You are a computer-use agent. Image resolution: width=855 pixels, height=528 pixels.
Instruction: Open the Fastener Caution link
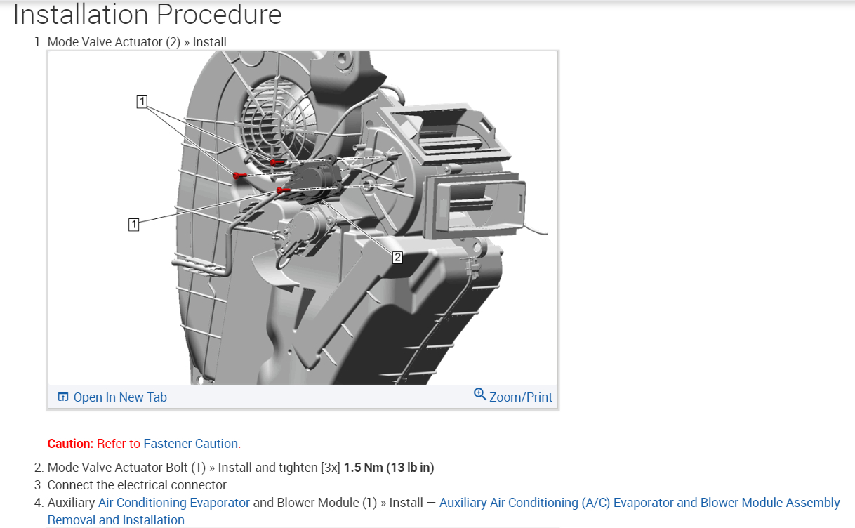point(191,444)
